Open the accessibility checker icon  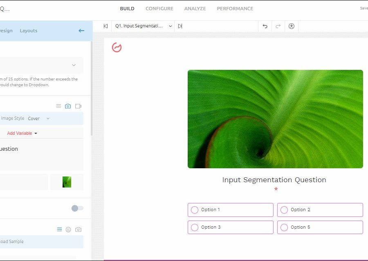[291, 26]
